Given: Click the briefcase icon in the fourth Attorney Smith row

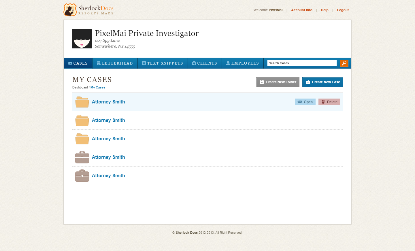Looking at the screenshot, I should pos(82,157).
